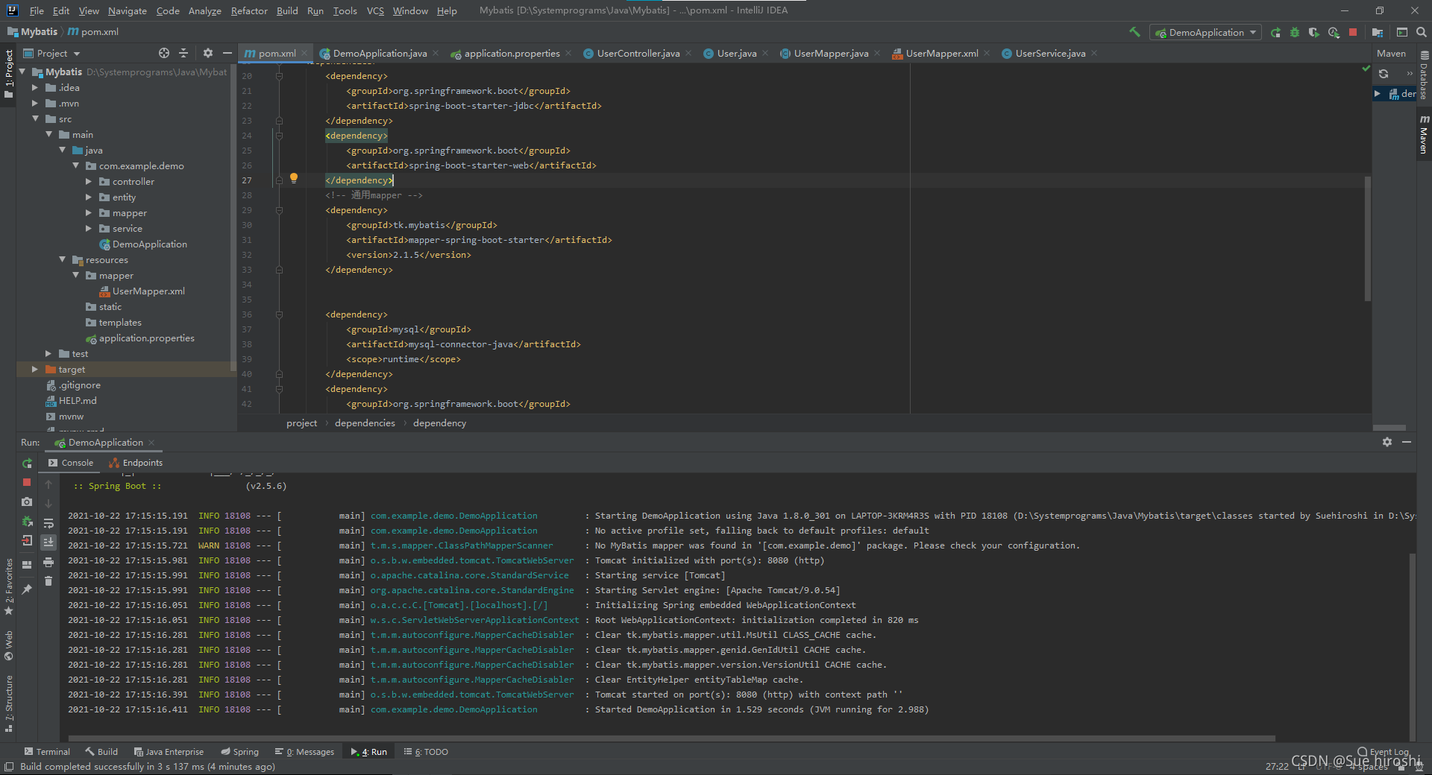Select HELP.md in project tree
Image resolution: width=1432 pixels, height=775 pixels.
(x=78, y=401)
